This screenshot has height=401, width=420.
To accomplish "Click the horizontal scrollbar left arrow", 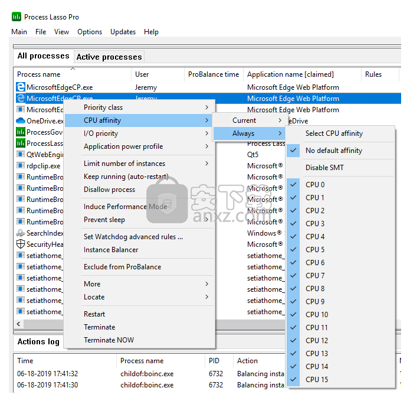I will click(x=18, y=324).
